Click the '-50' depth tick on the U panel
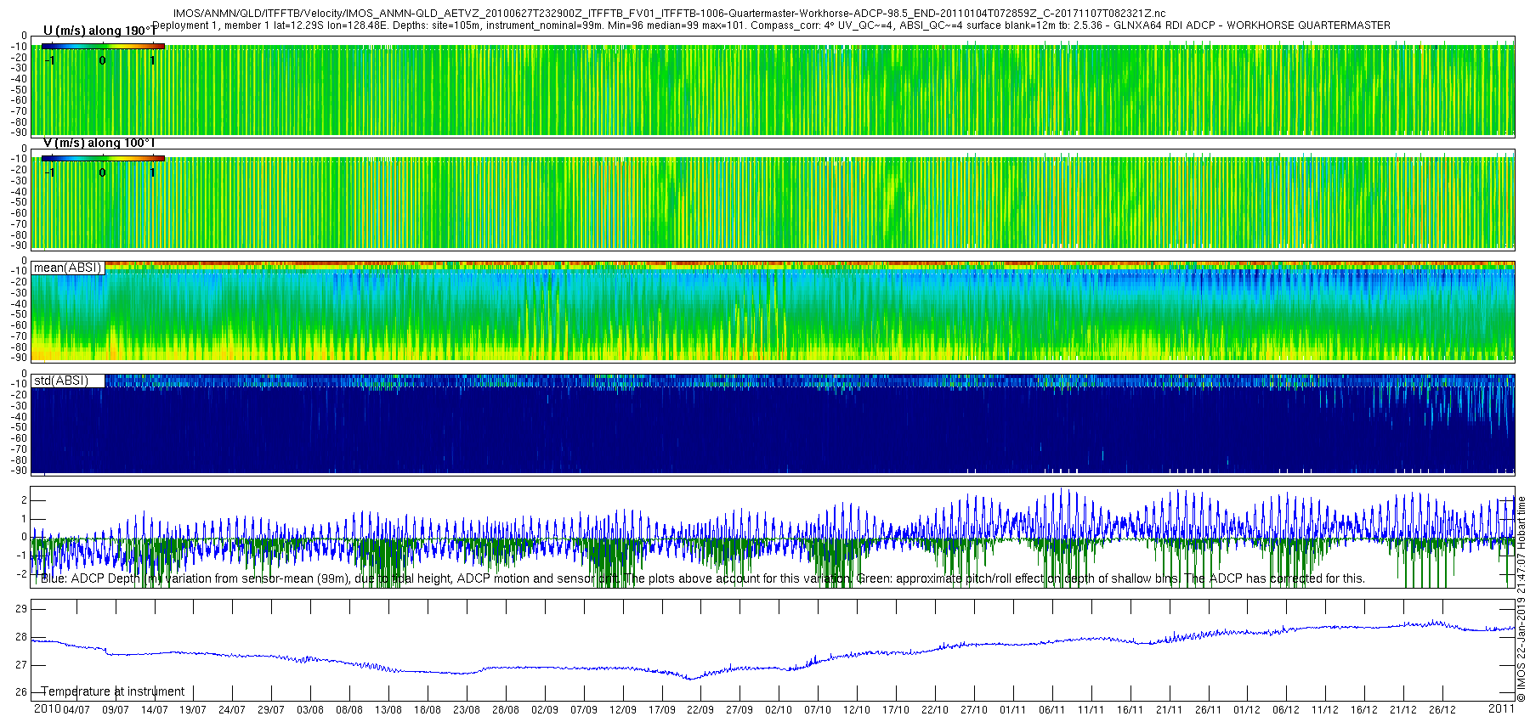This screenshot has width=1530, height=722. click(19, 90)
